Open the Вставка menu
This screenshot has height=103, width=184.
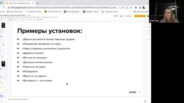pos(9,17)
